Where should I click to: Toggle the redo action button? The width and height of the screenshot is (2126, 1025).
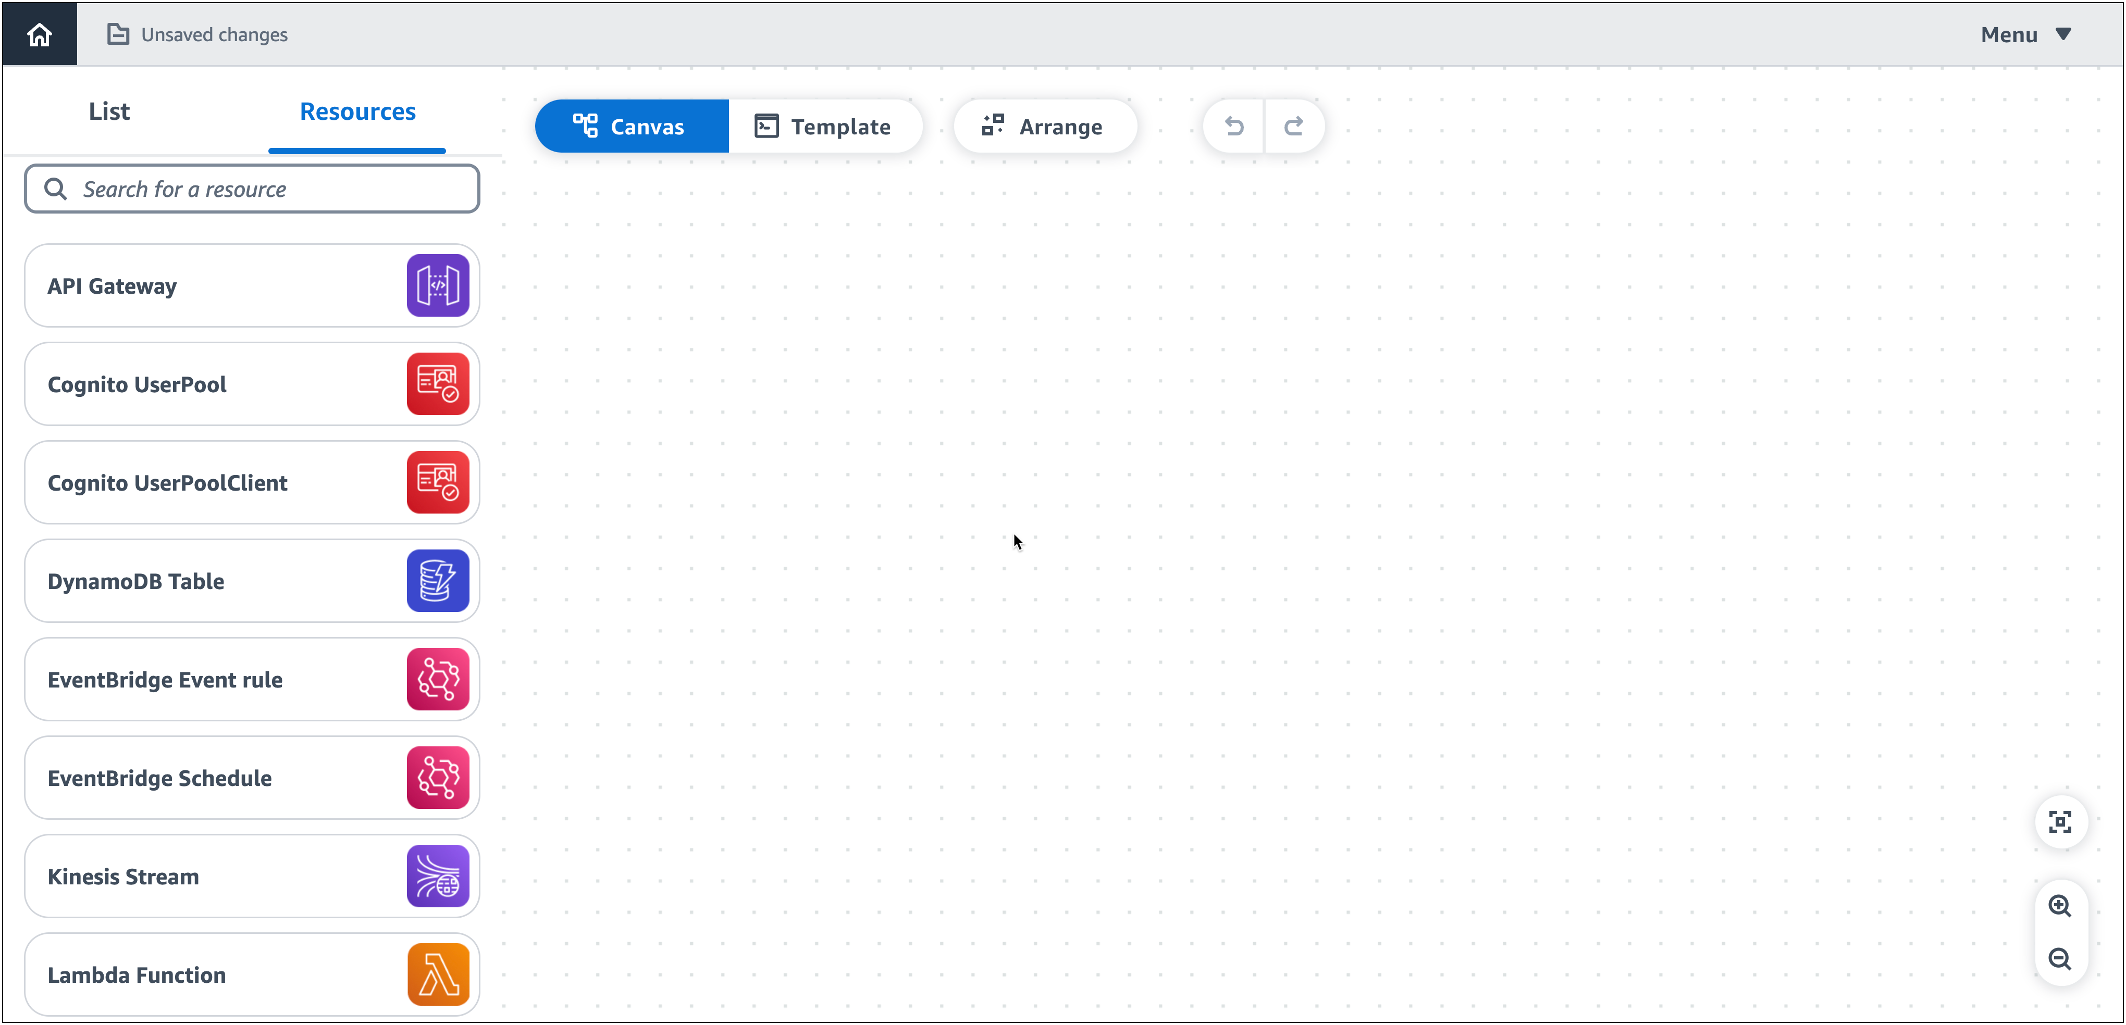click(x=1295, y=126)
